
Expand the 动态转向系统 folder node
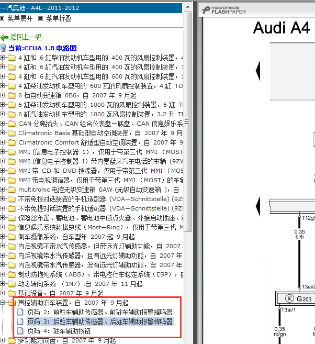2,284
